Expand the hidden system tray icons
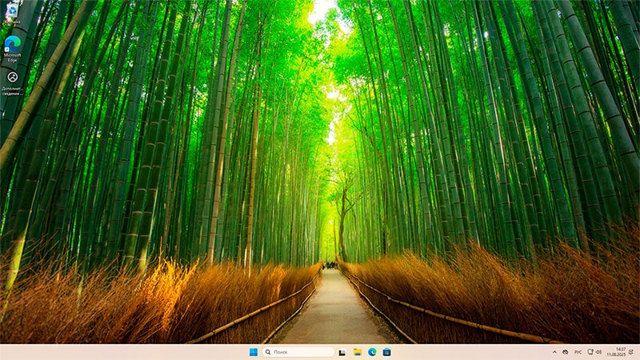This screenshot has width=640, height=360. click(x=554, y=352)
